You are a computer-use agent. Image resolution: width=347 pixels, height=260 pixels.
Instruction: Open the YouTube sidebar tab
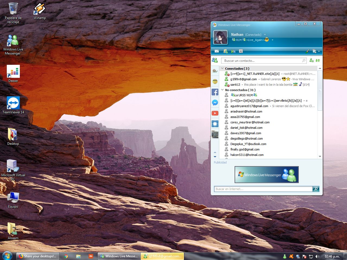click(215, 113)
